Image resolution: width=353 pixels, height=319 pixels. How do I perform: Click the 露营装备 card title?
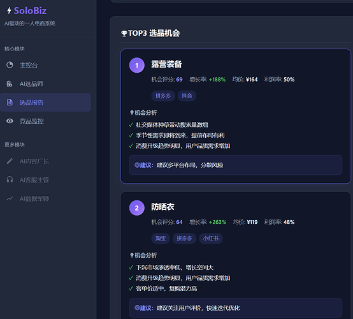[x=166, y=64]
